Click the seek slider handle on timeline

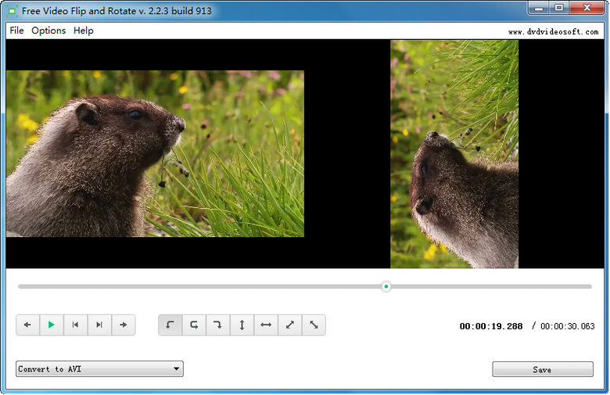click(x=386, y=286)
